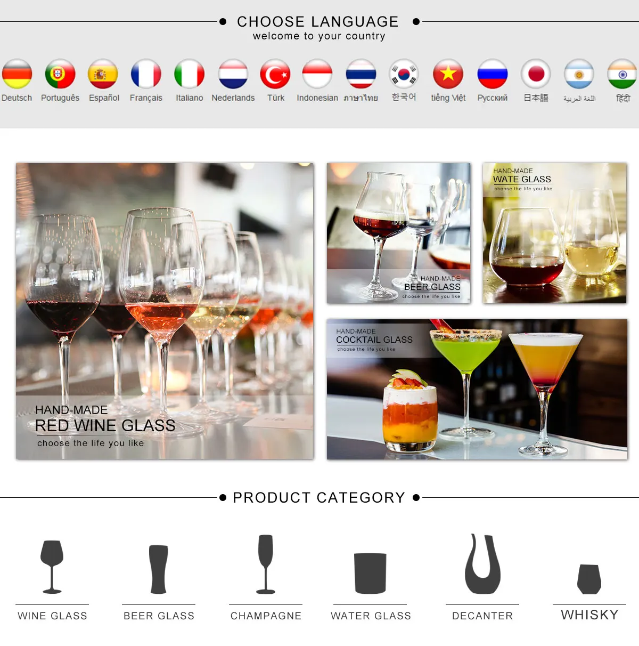Screen dimensions: 639x646
Task: Open the Wine Glass category icon
Action: click(x=52, y=567)
